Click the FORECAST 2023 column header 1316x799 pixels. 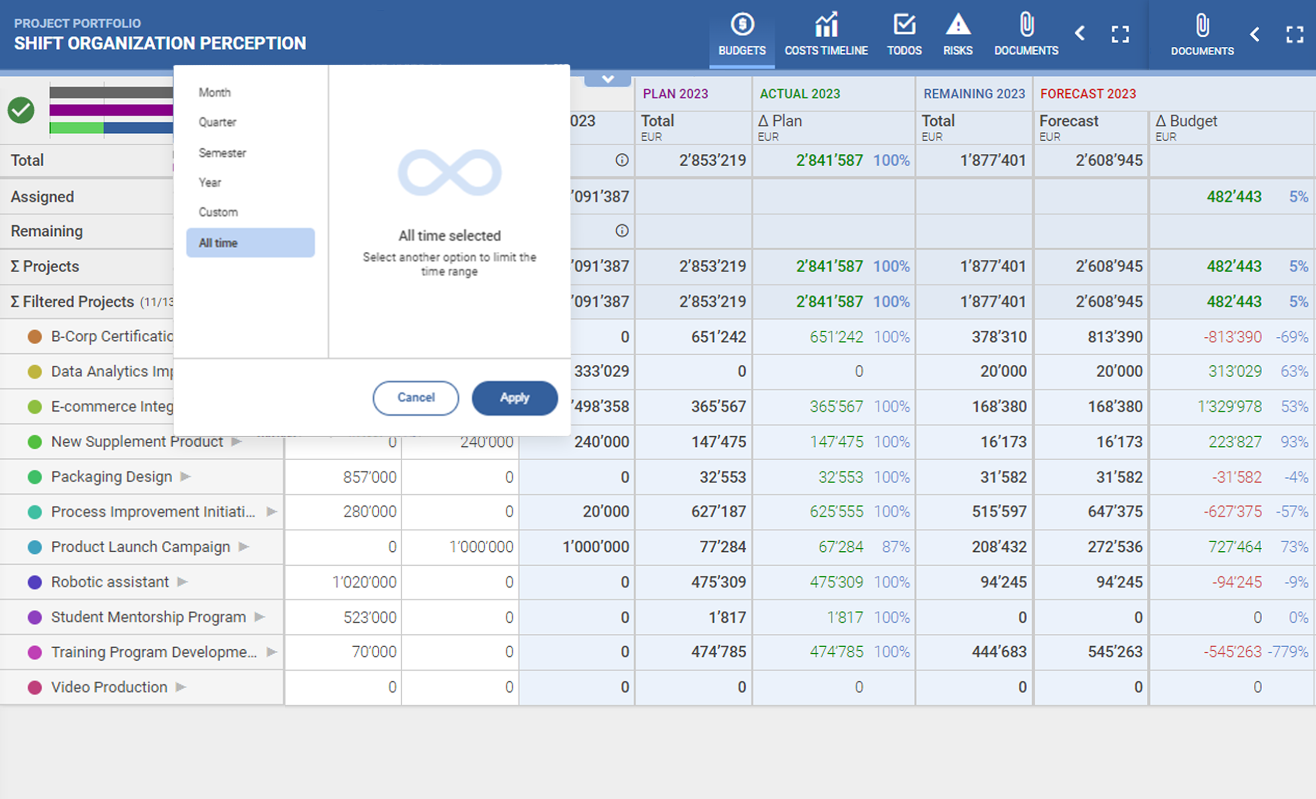pos(1088,94)
